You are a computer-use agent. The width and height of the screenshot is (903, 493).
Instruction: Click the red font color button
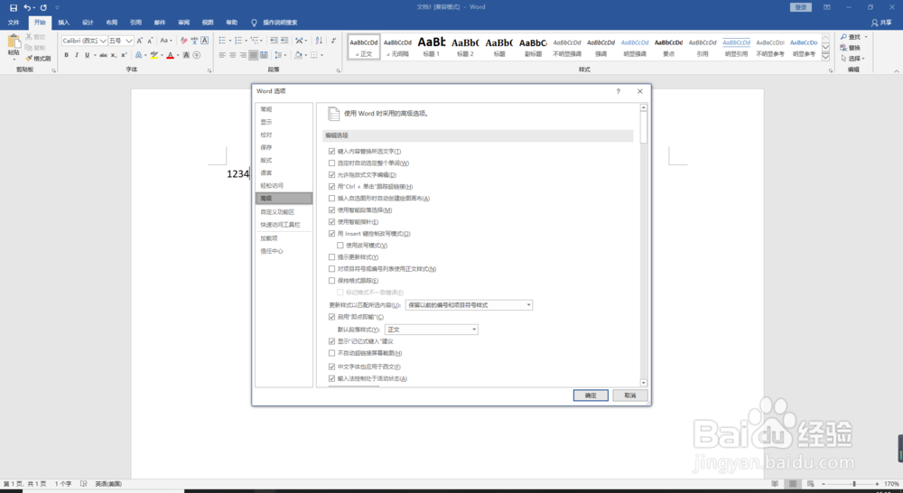171,55
